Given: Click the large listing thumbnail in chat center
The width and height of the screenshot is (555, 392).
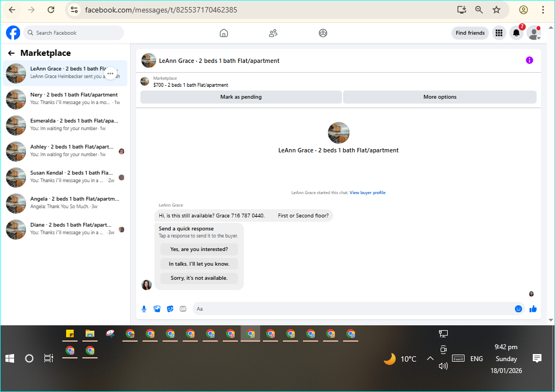Looking at the screenshot, I should (338, 133).
